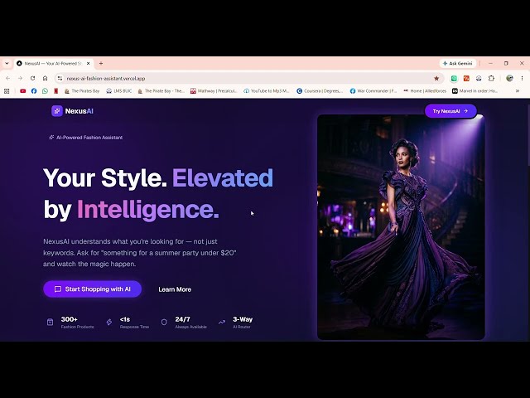The width and height of the screenshot is (530, 398).
Task: Go back to previous page
Action: pos(8,78)
